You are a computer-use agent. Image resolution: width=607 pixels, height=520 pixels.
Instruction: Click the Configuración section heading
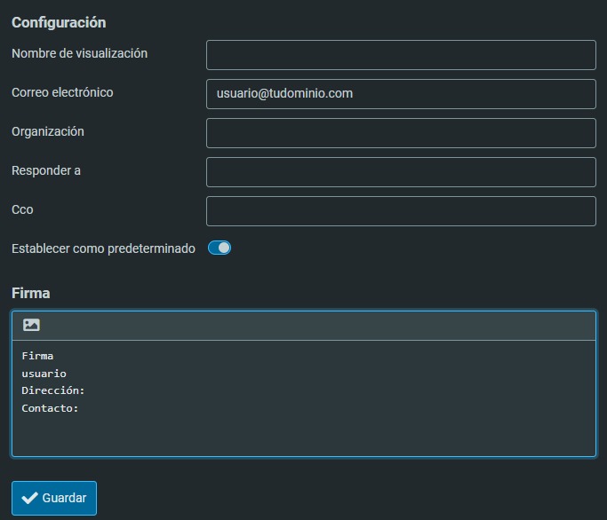pyautogui.click(x=59, y=22)
